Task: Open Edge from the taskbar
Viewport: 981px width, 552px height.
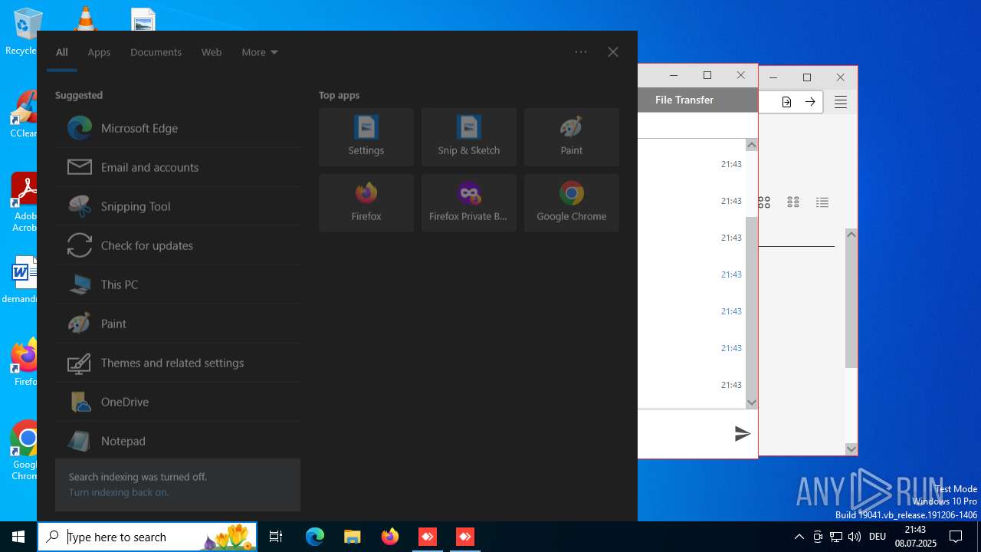Action: pyautogui.click(x=315, y=537)
